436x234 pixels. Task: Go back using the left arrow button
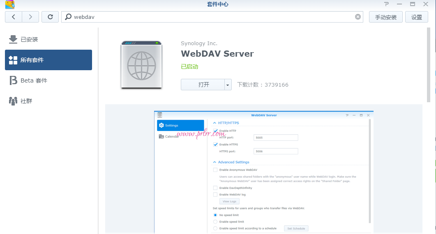point(14,17)
